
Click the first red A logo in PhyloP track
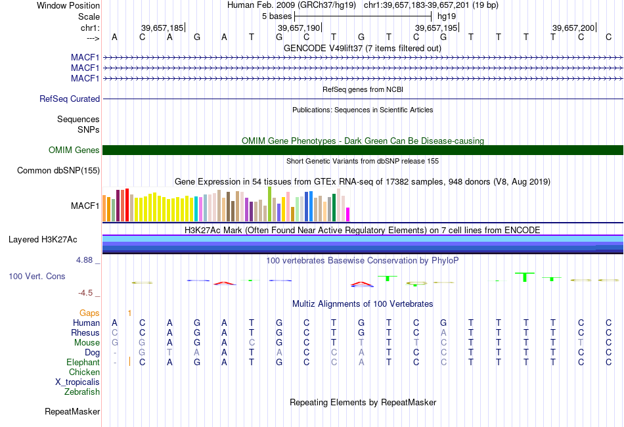[225, 283]
